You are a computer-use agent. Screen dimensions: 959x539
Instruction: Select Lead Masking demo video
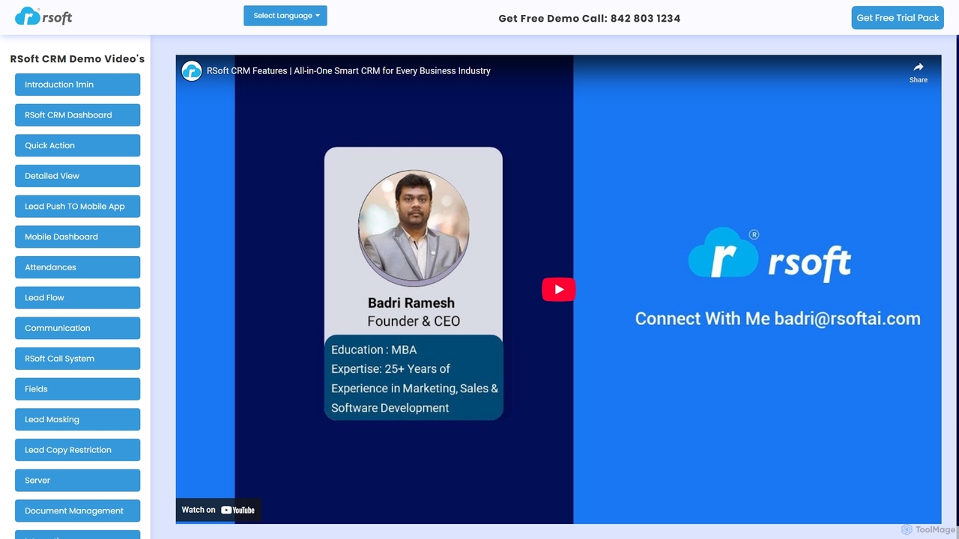[x=77, y=419]
